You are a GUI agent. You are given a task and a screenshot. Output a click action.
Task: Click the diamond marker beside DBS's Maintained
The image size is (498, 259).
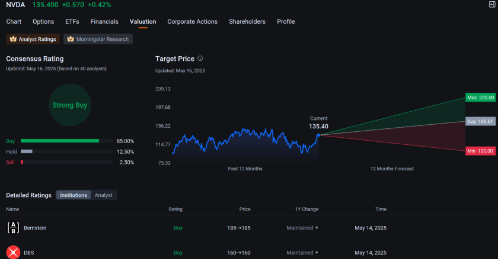click(x=317, y=252)
